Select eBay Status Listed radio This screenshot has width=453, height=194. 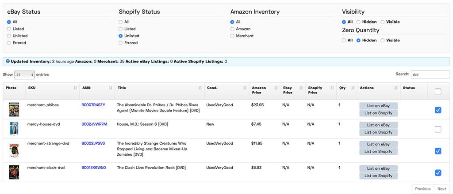[x=9, y=29]
